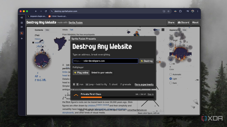Viewport: 227px width, 127px height.
Task: Click the Destroy button
Action: [147, 61]
